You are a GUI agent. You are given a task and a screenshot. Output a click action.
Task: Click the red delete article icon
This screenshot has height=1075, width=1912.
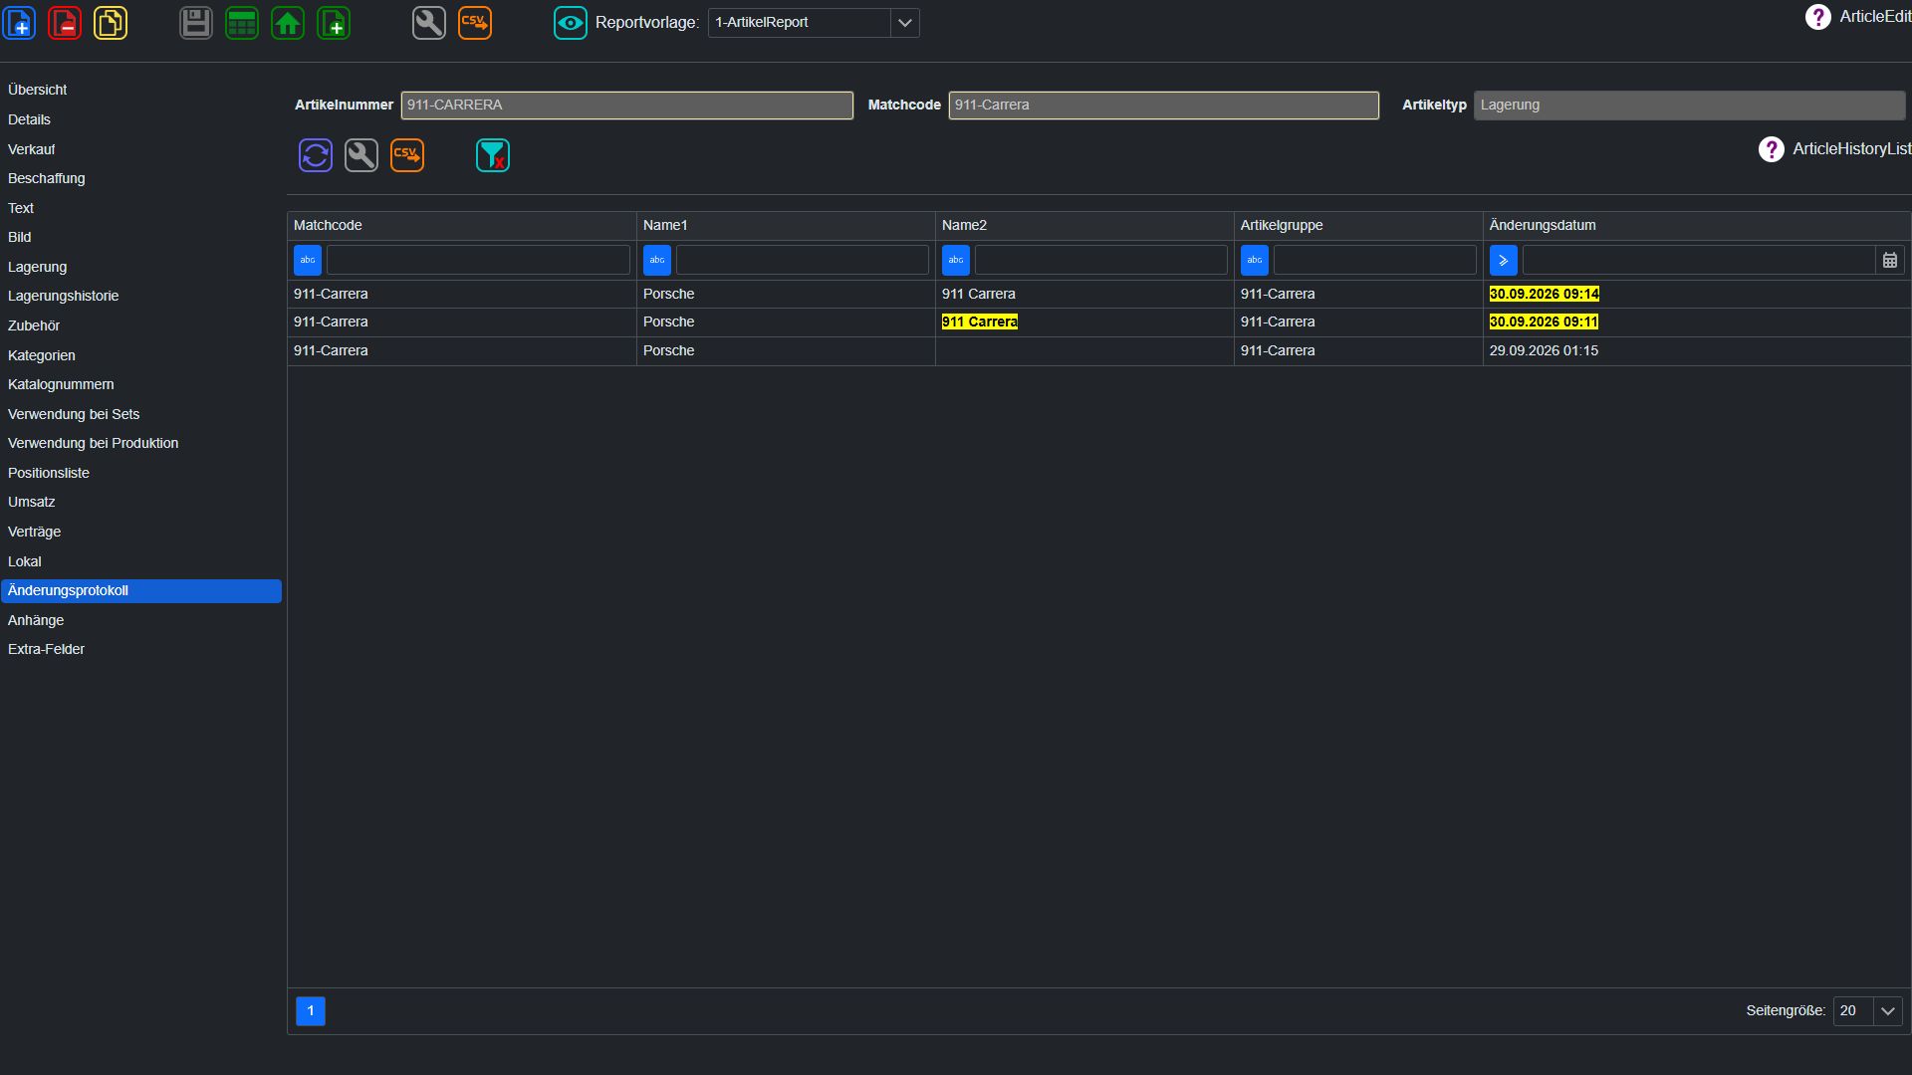click(x=65, y=23)
